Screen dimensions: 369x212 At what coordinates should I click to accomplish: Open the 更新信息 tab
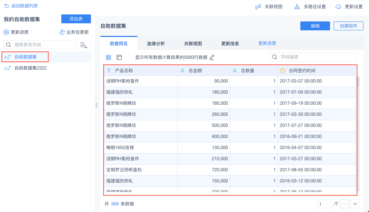230,43
